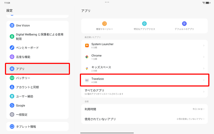This screenshot has width=214, height=134.
Task: Tap the One Vision icon
Action: tap(12, 25)
